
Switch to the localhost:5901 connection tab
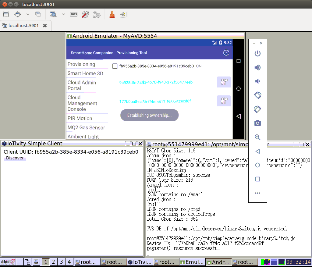click(24, 26)
